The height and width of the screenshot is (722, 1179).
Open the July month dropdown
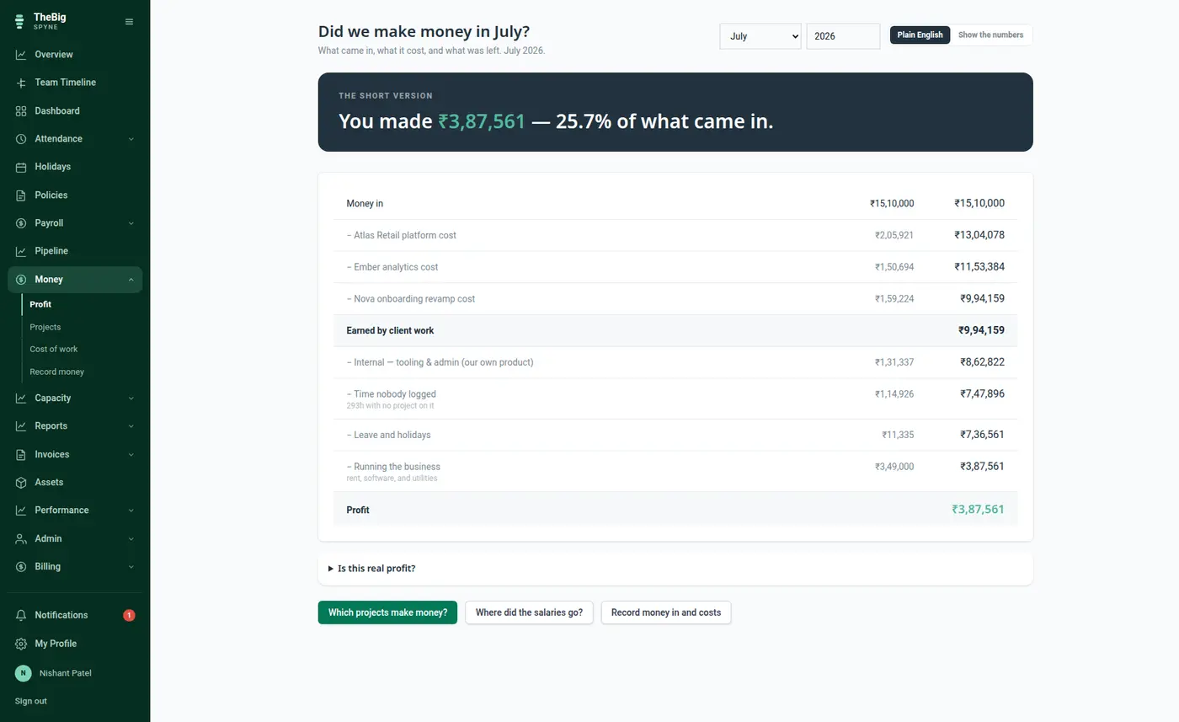[x=760, y=36]
